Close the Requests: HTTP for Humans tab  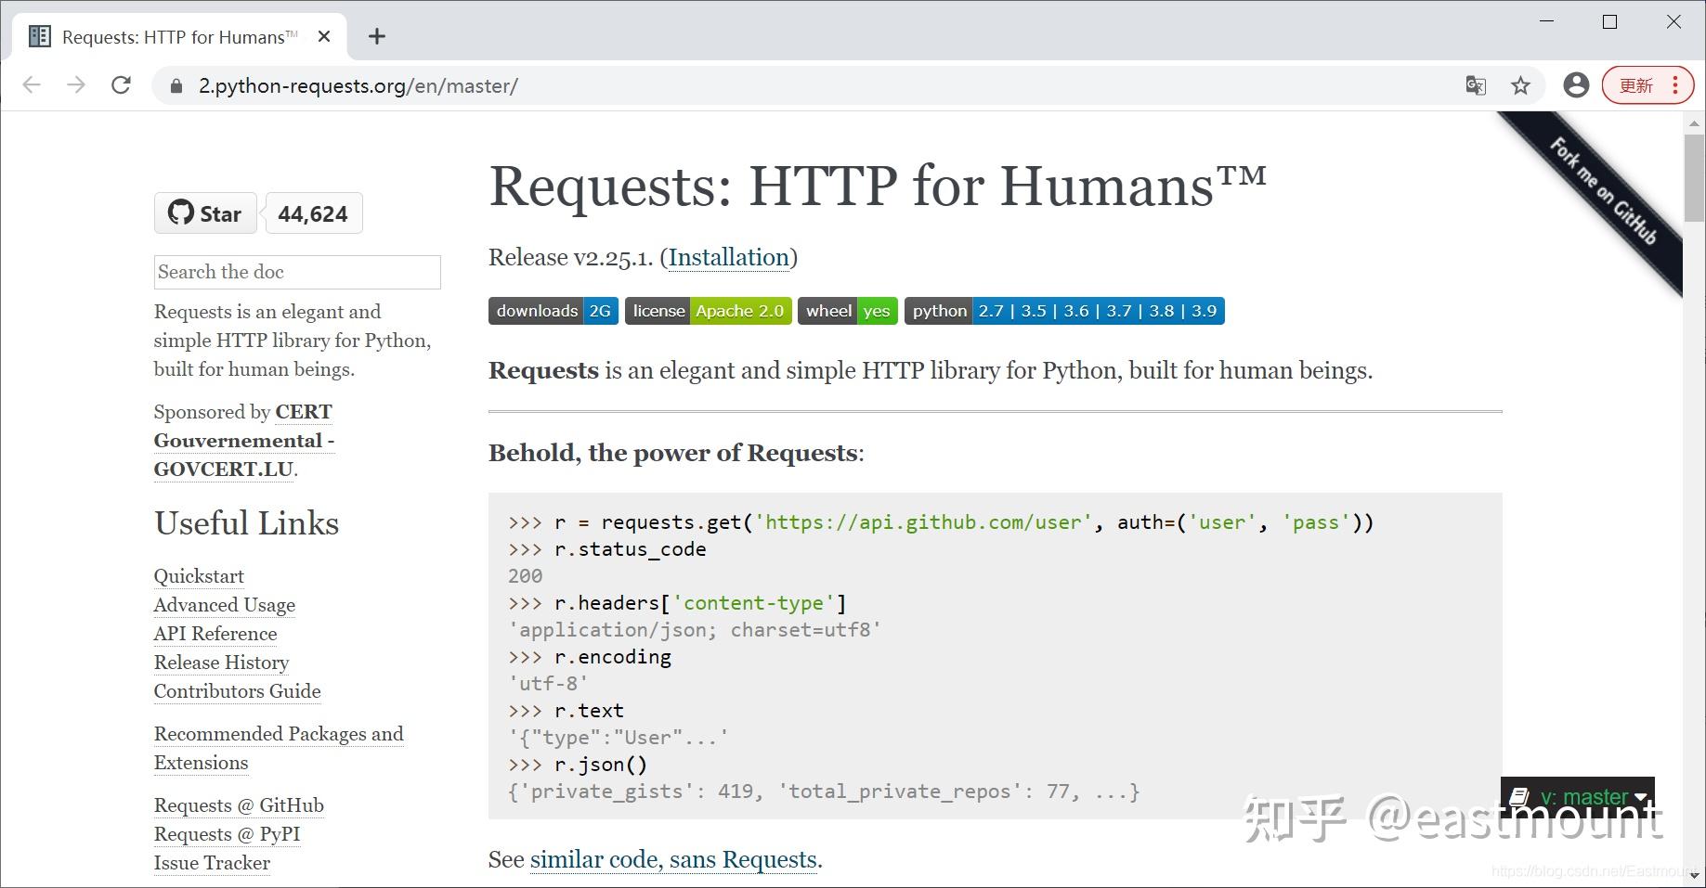click(324, 36)
